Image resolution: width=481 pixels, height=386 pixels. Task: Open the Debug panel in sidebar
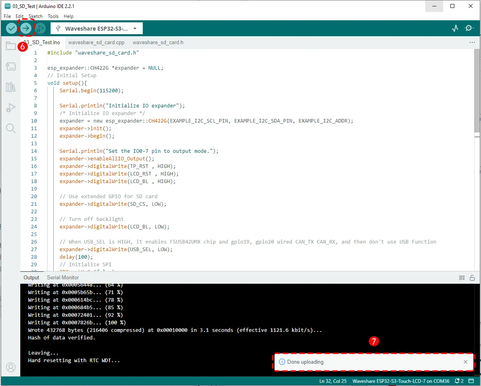11,107
